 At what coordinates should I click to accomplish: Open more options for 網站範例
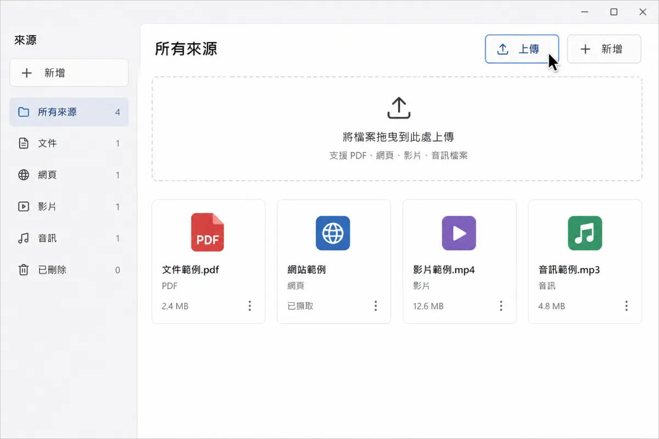click(376, 306)
